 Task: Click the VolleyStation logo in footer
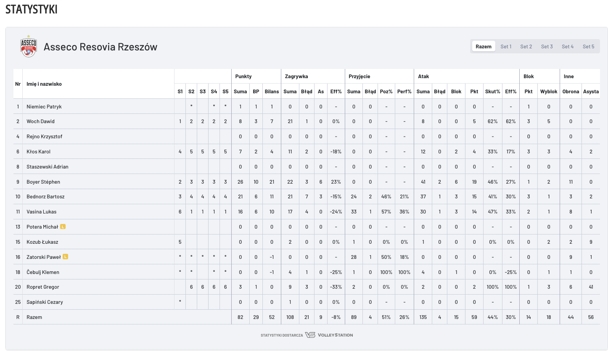329,335
